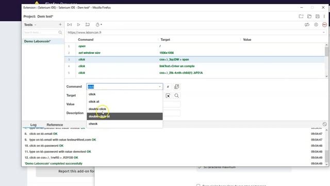This screenshot has width=330, height=186.
Task: Choose highlighted 'double click at' option
Action: pyautogui.click(x=125, y=116)
